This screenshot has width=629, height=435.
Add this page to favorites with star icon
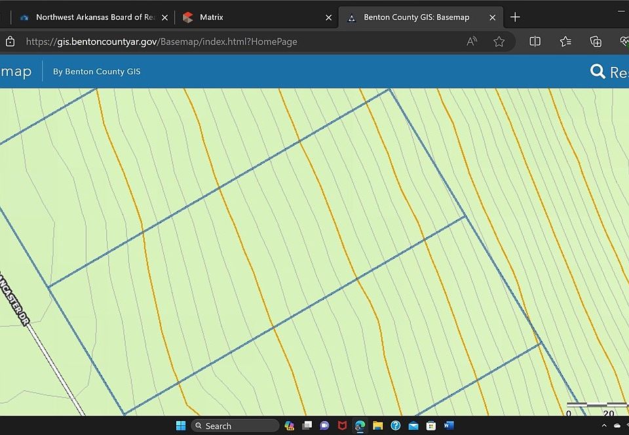[x=499, y=41]
